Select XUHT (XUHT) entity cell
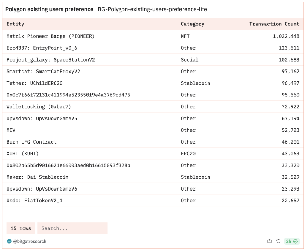The height and width of the screenshot is (250, 305). pyautogui.click(x=22, y=154)
